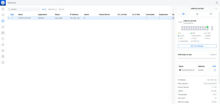Open the Client Devices page in sidebar
220x104 pixels.
click(3, 27)
